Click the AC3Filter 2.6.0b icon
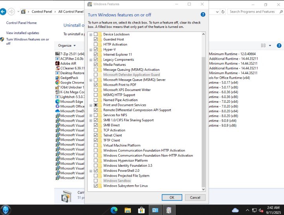Screen dimensions: 284x215 click(x=57, y=58)
